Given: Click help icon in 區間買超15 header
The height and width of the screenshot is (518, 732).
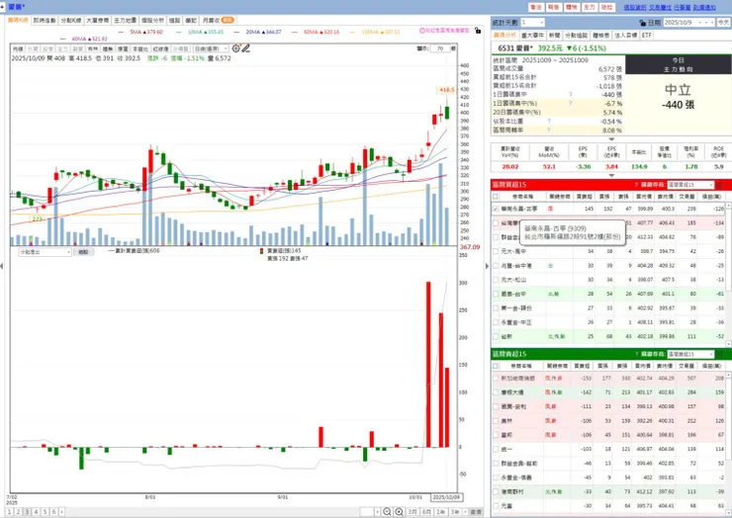Looking at the screenshot, I should pos(636,185).
